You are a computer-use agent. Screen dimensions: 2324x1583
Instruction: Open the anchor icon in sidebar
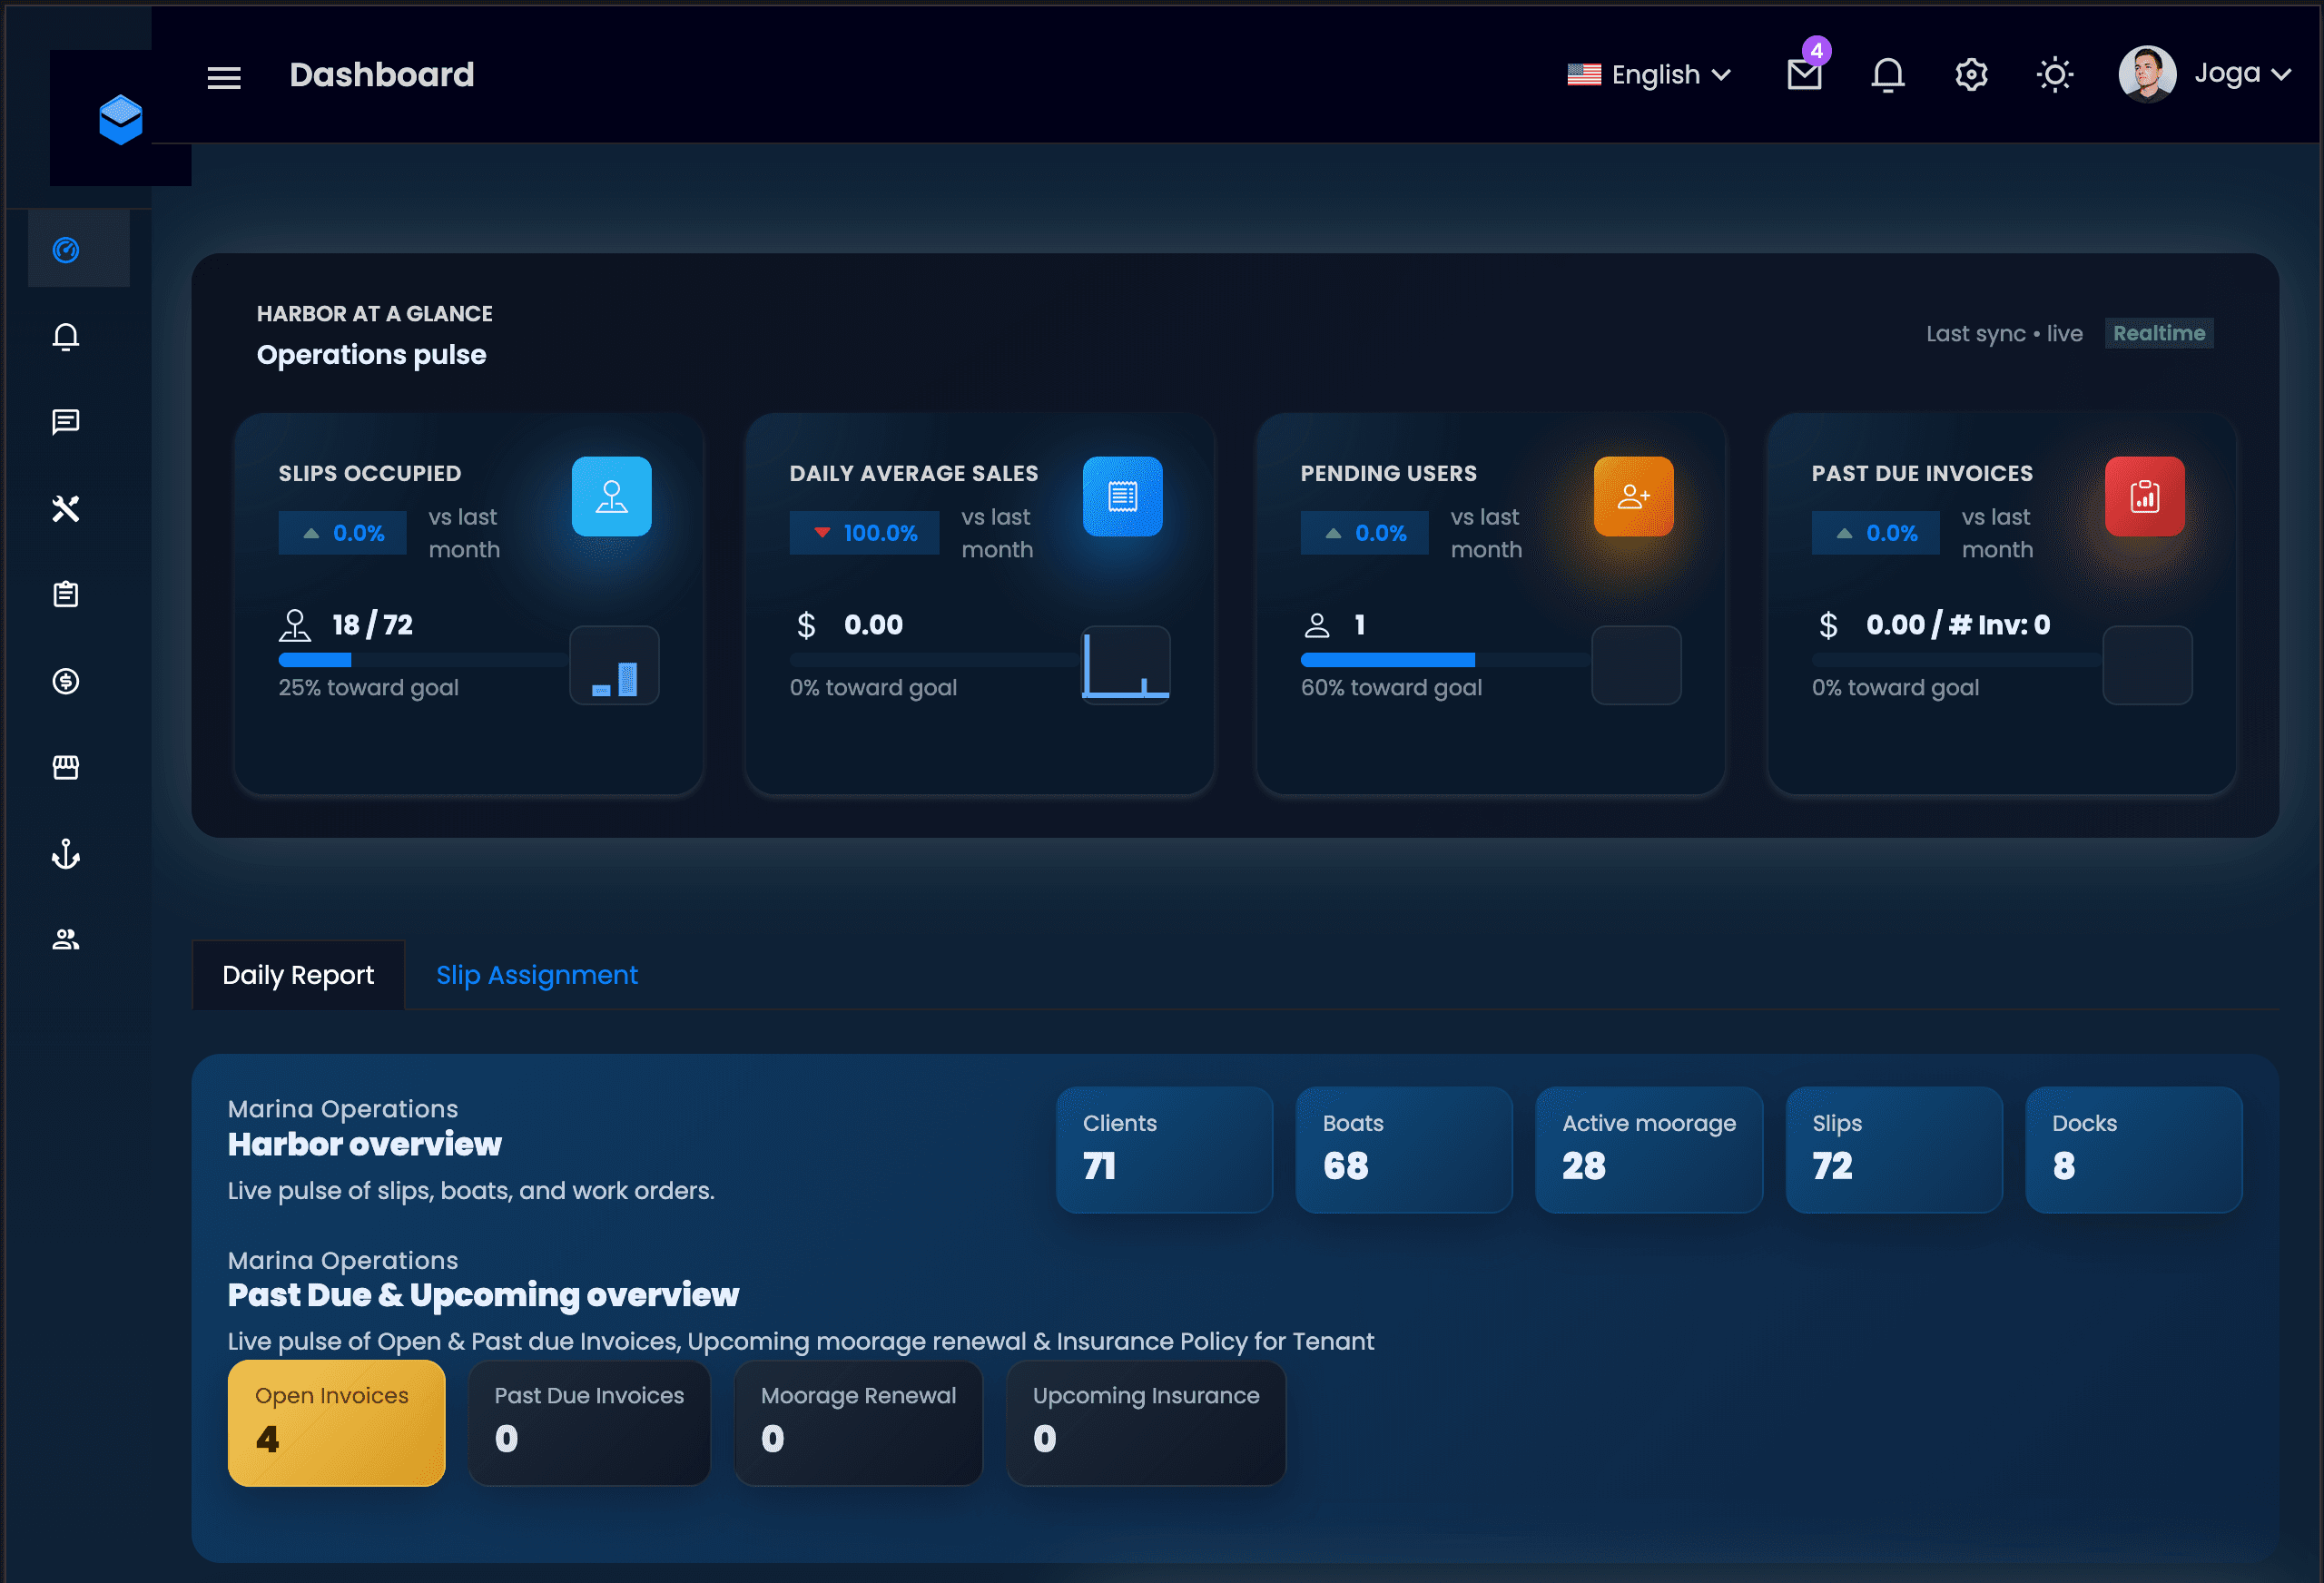tap(66, 854)
